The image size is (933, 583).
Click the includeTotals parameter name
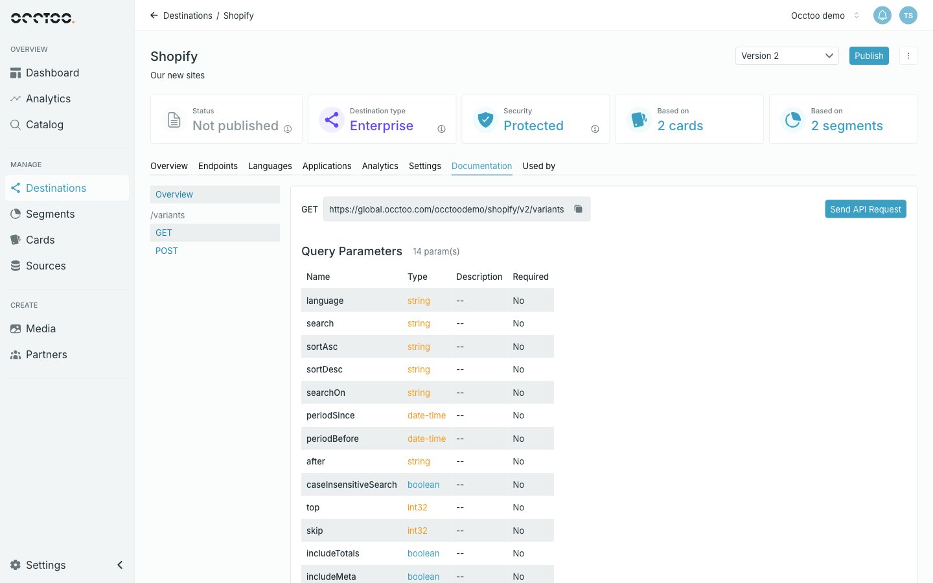[333, 554]
